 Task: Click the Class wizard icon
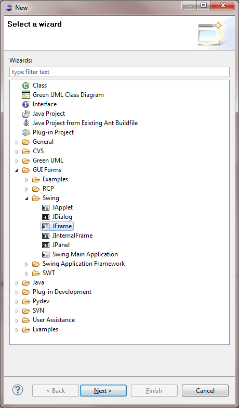[x=26, y=85]
